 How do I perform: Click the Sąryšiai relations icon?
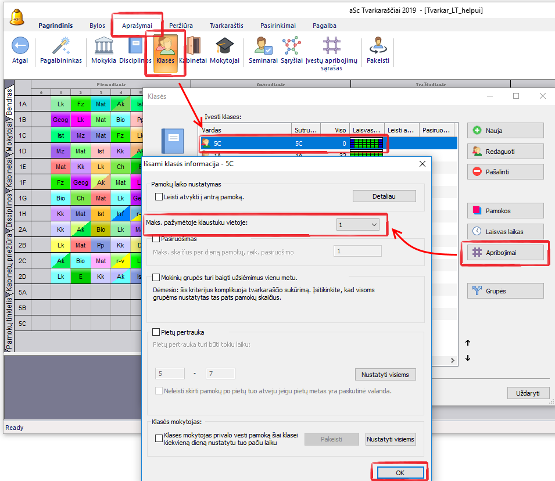(291, 46)
